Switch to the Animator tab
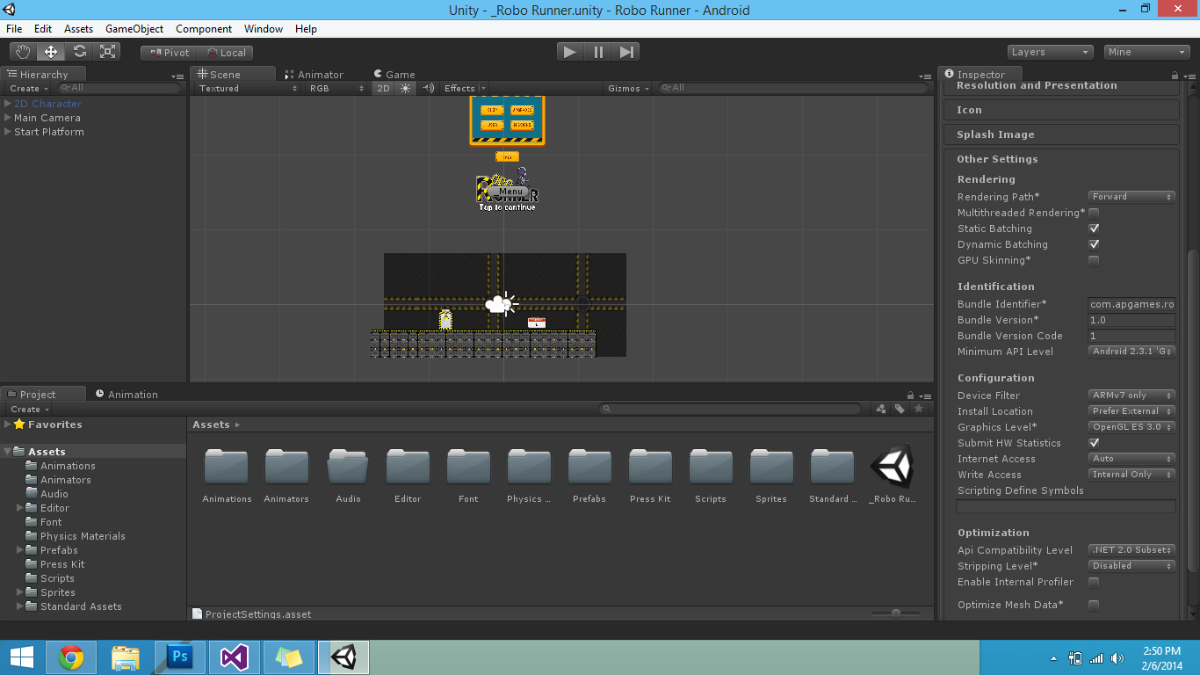Screen dimensions: 1200x675 pyautogui.click(x=314, y=75)
